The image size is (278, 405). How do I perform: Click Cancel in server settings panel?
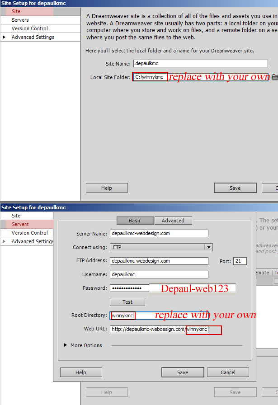pyautogui.click(x=228, y=372)
